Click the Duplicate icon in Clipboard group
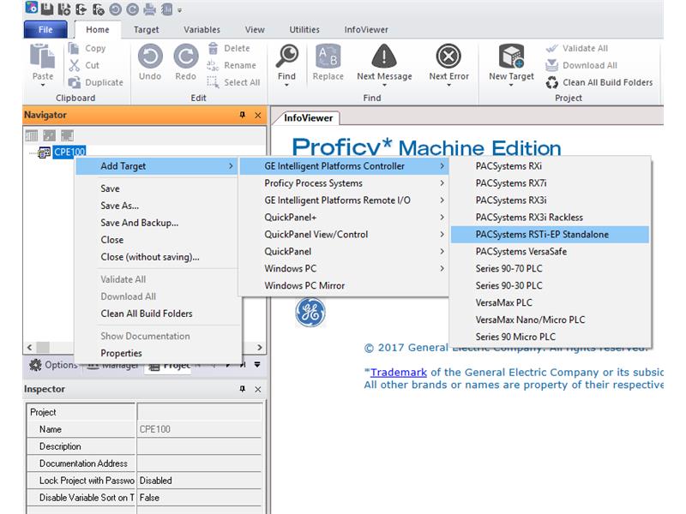Image resolution: width=686 pixels, height=514 pixels. 75,82
